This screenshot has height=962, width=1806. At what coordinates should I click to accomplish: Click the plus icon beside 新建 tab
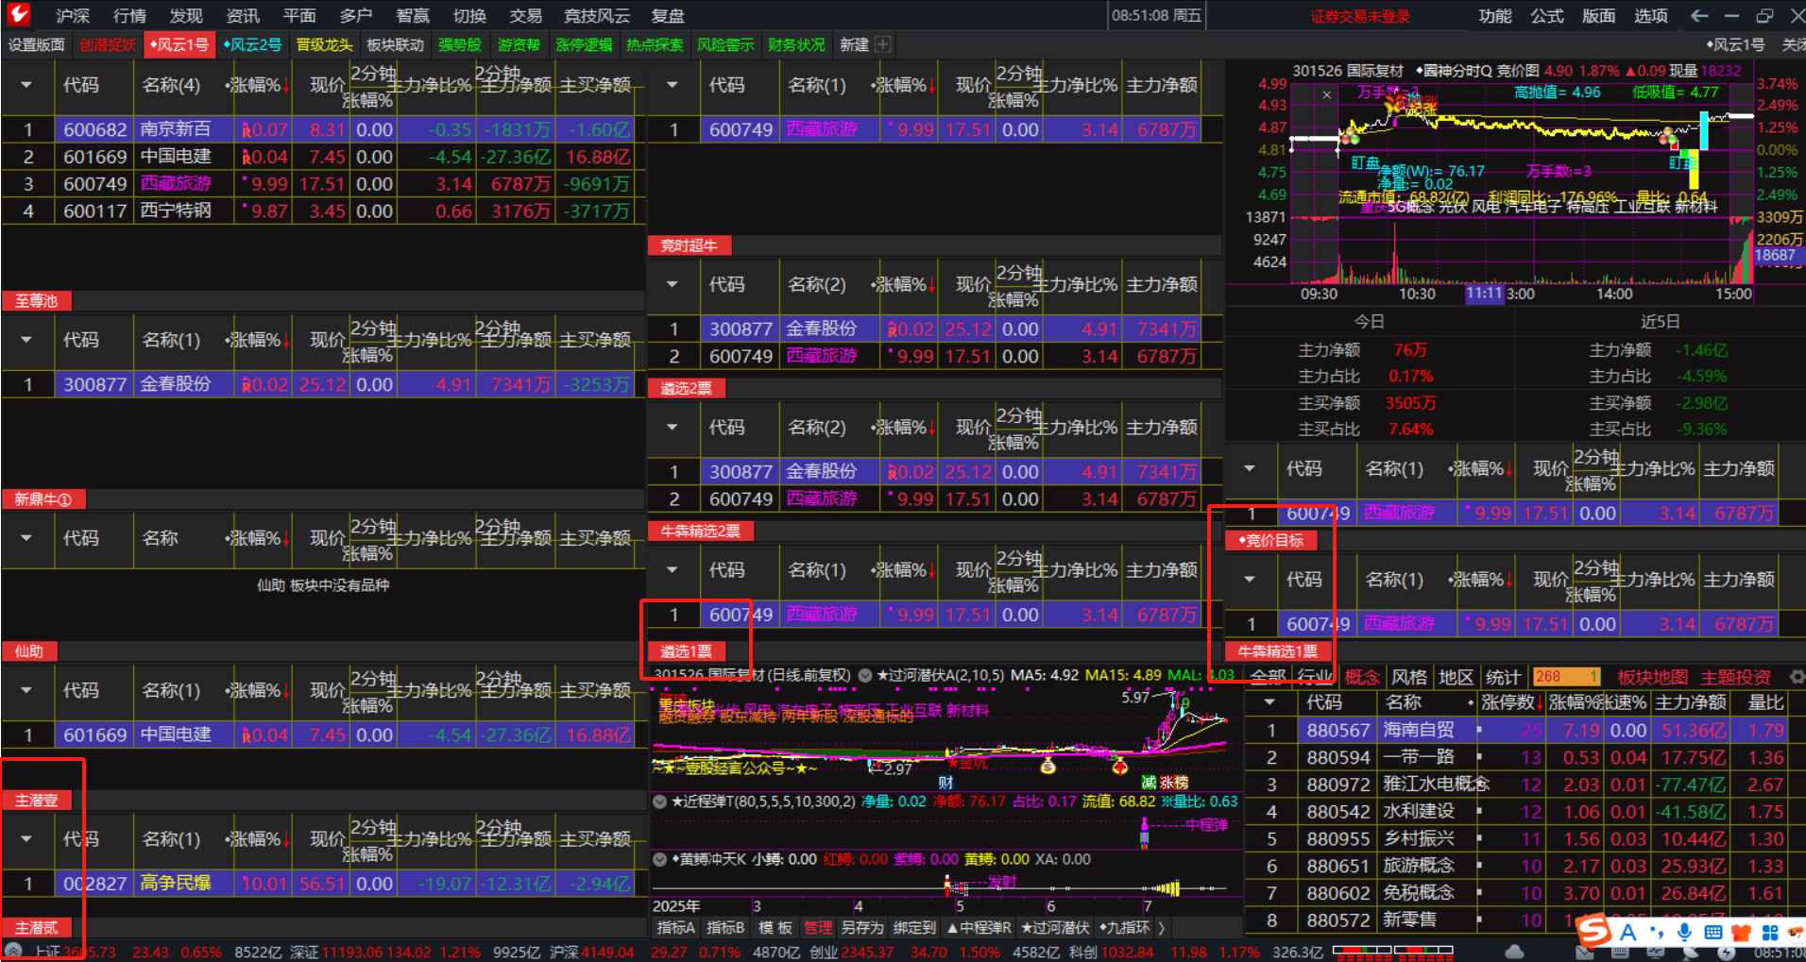883,44
